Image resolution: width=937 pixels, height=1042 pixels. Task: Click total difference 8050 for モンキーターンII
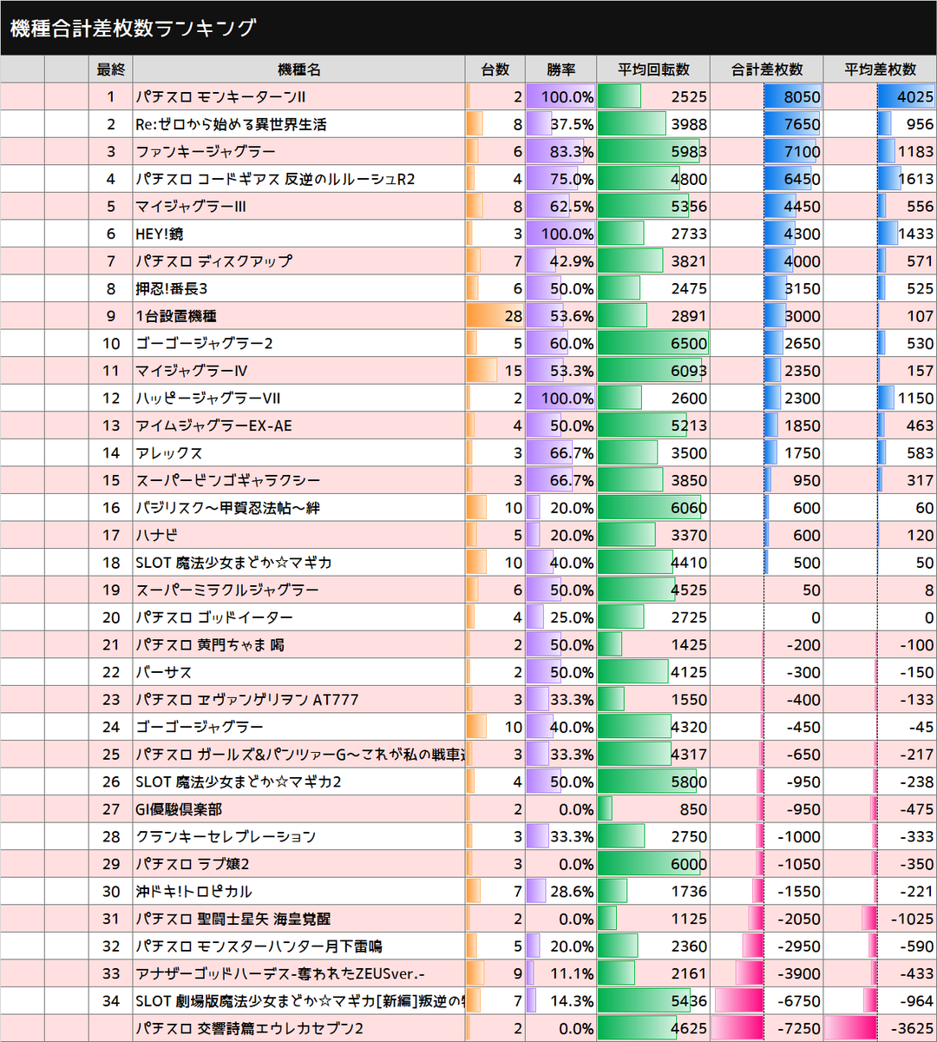tap(767, 97)
